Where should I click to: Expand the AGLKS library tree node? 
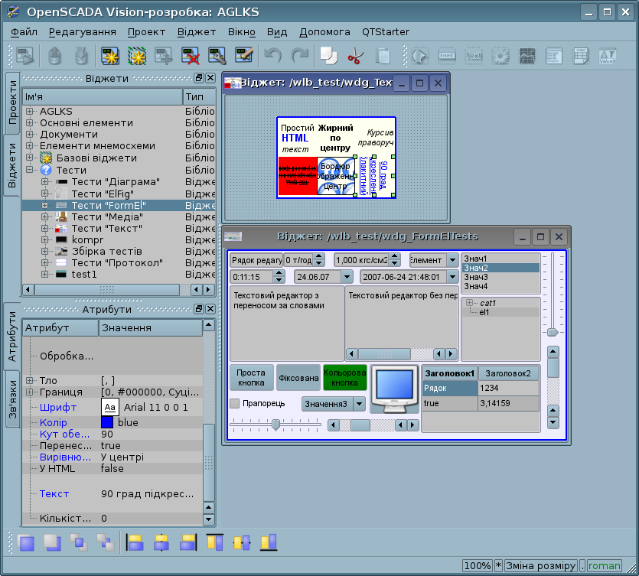(x=30, y=111)
